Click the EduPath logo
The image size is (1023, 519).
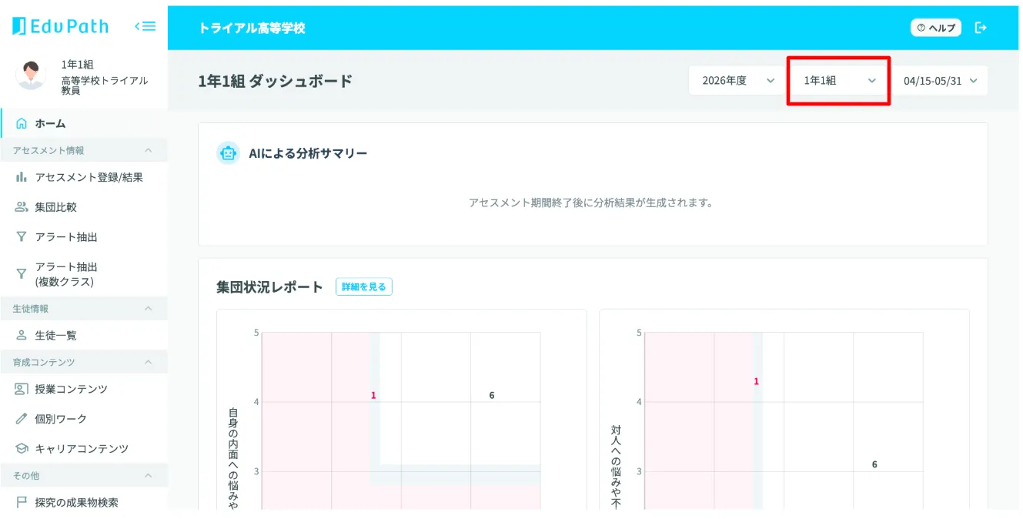60,26
